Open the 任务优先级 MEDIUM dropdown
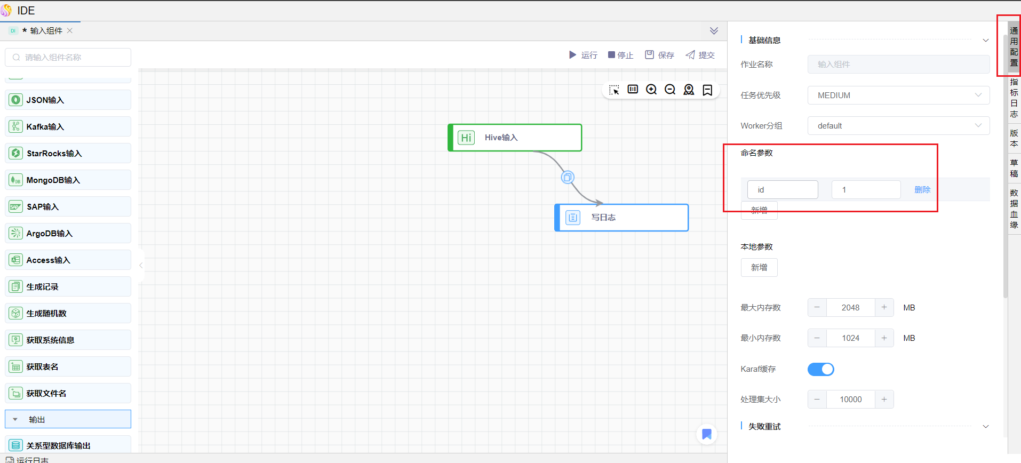1021x463 pixels. [898, 95]
